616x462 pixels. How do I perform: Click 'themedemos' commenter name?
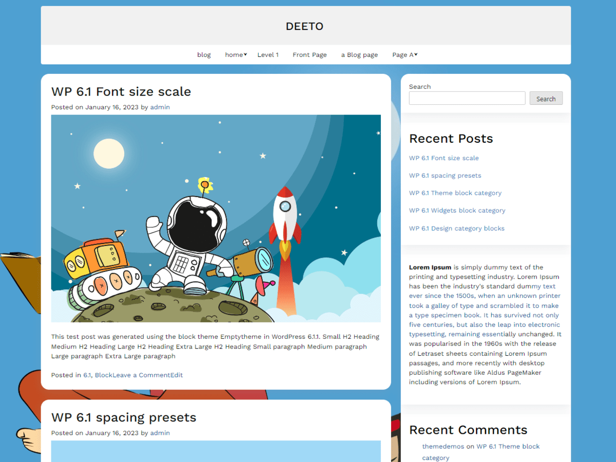[x=443, y=447]
